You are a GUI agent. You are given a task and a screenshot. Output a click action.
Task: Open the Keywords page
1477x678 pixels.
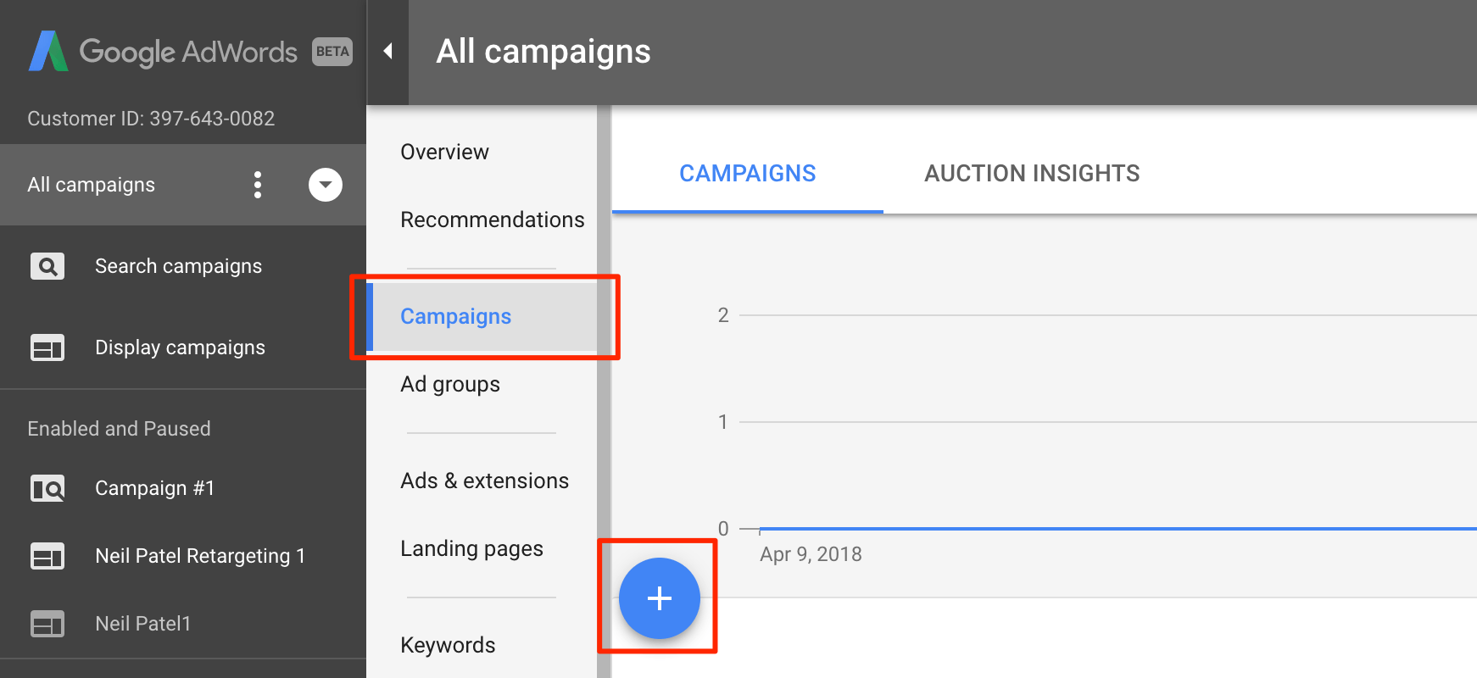coord(448,645)
